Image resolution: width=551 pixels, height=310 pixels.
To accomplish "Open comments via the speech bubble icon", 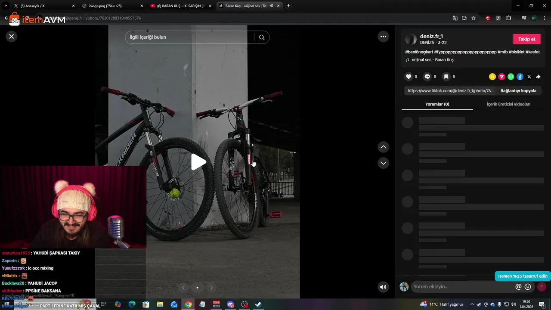I will (427, 77).
